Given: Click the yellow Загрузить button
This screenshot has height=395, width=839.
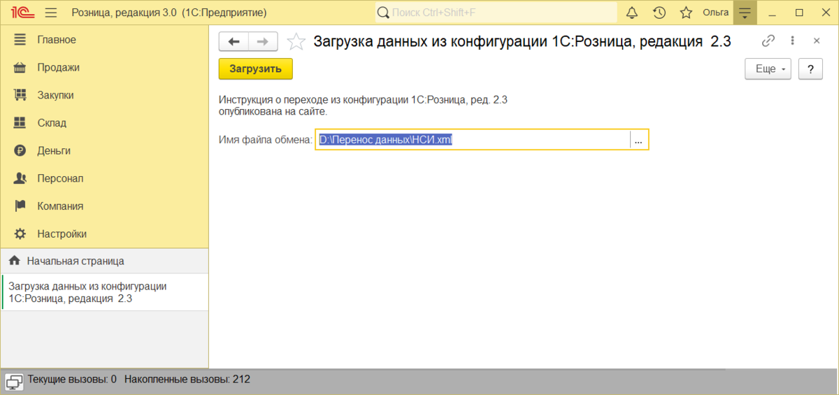Looking at the screenshot, I should pos(255,69).
